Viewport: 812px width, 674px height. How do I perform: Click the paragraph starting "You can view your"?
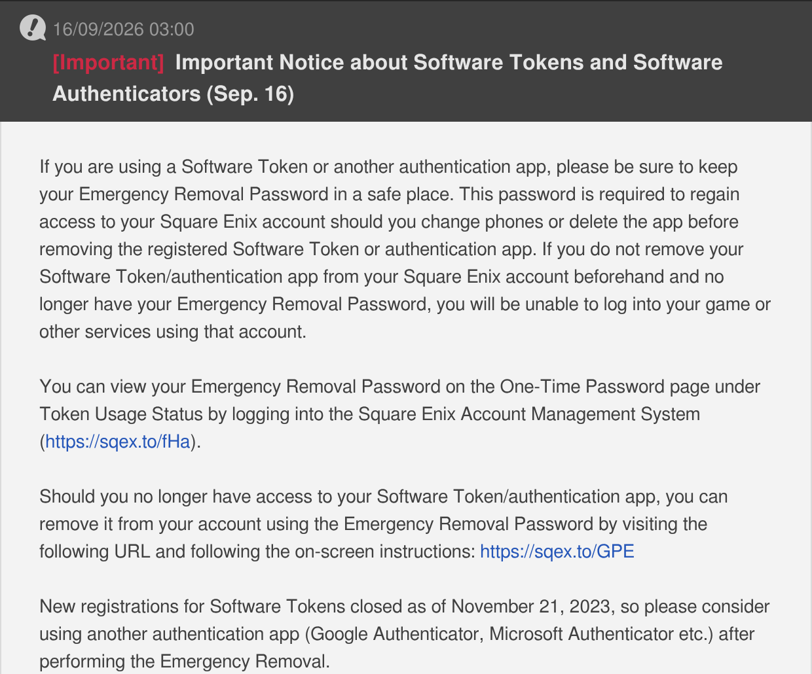point(399,414)
